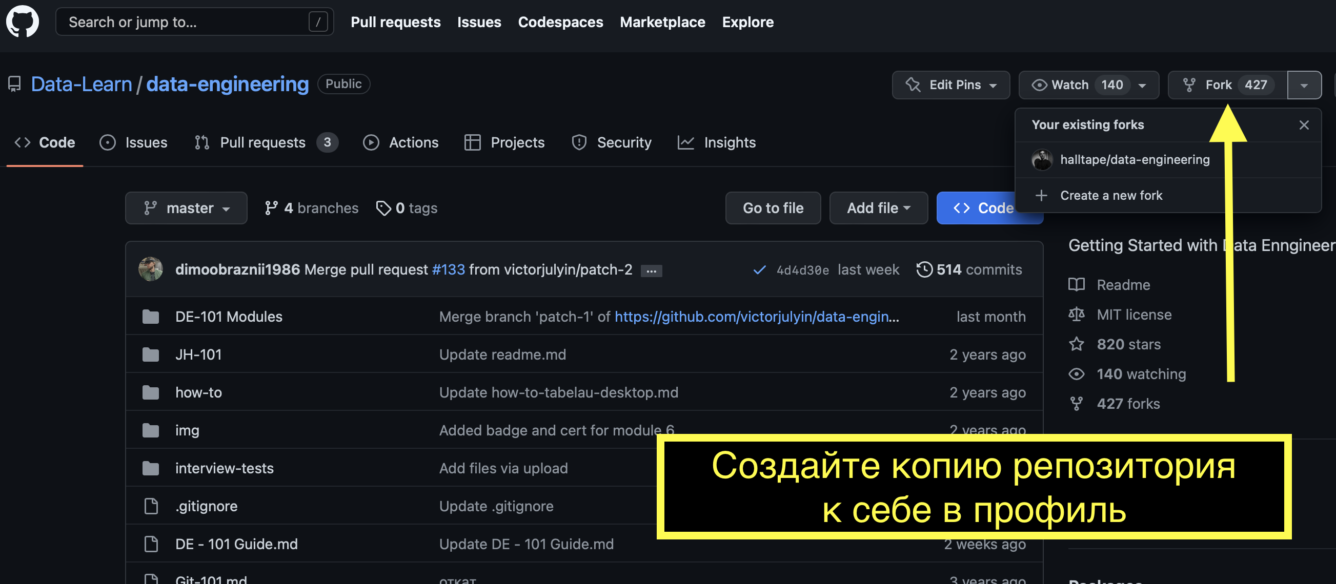Switch to the Projects tab
The width and height of the screenshot is (1336, 584).
point(504,142)
